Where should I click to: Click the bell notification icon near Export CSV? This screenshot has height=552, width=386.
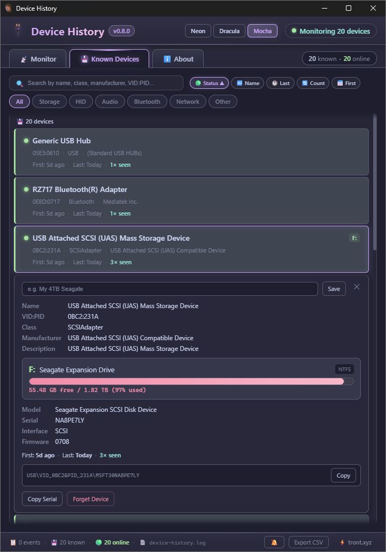274,542
